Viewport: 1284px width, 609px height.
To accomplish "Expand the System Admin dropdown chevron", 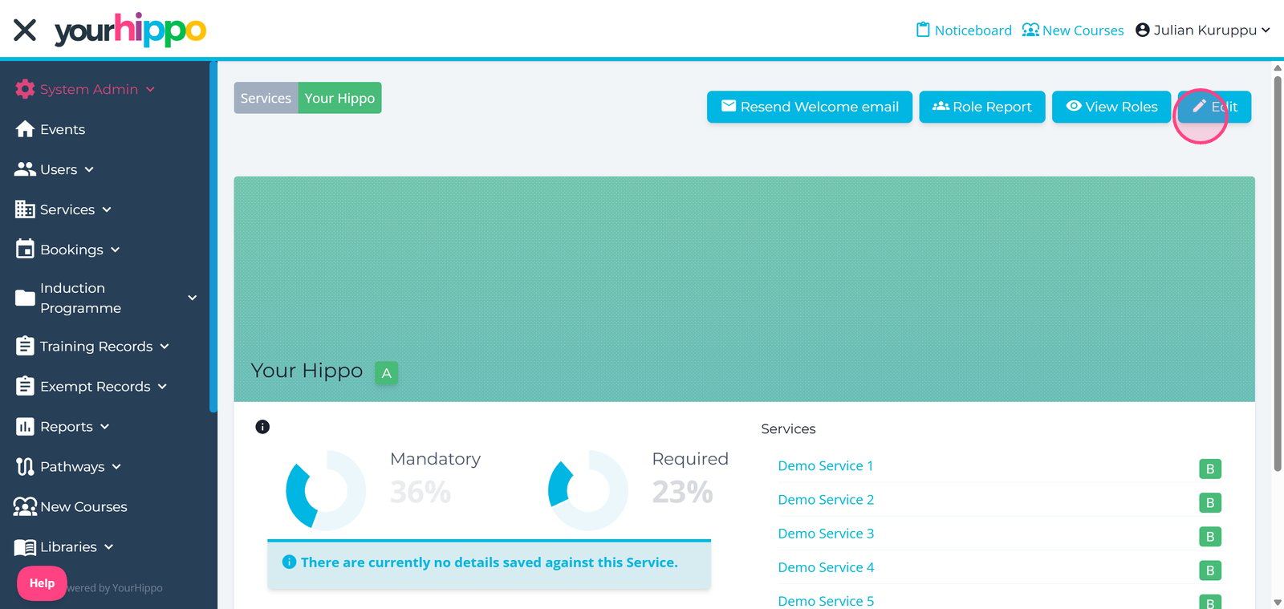I will tap(150, 89).
